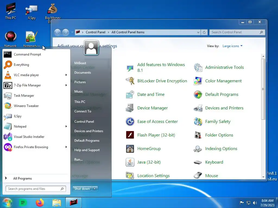Screen dimensions: 278x208
Task: Open Music from the Start menu
Action: (x=78, y=92)
